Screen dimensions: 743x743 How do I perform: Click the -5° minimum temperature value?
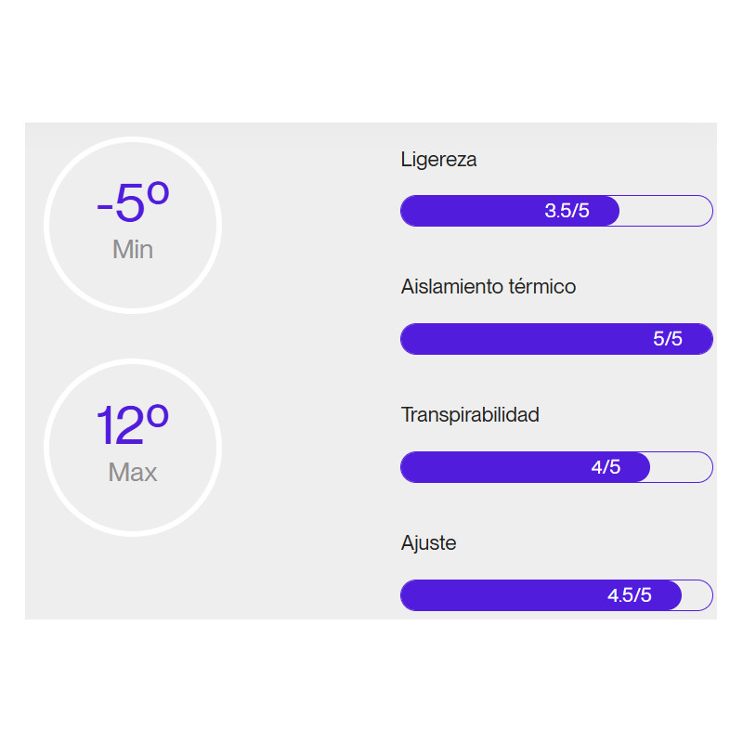(x=133, y=203)
